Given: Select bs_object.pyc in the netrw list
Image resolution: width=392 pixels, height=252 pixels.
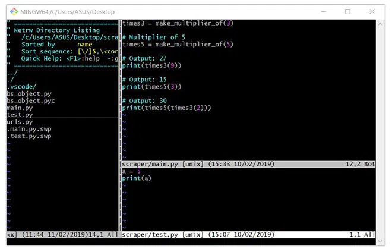Looking at the screenshot, I should [31, 101].
